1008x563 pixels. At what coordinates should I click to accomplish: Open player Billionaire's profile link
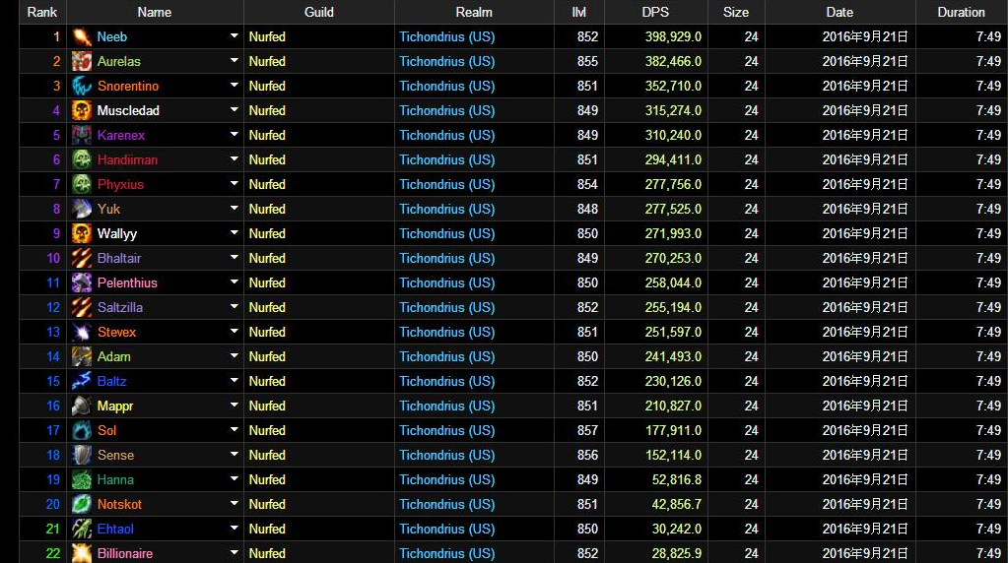(x=125, y=553)
